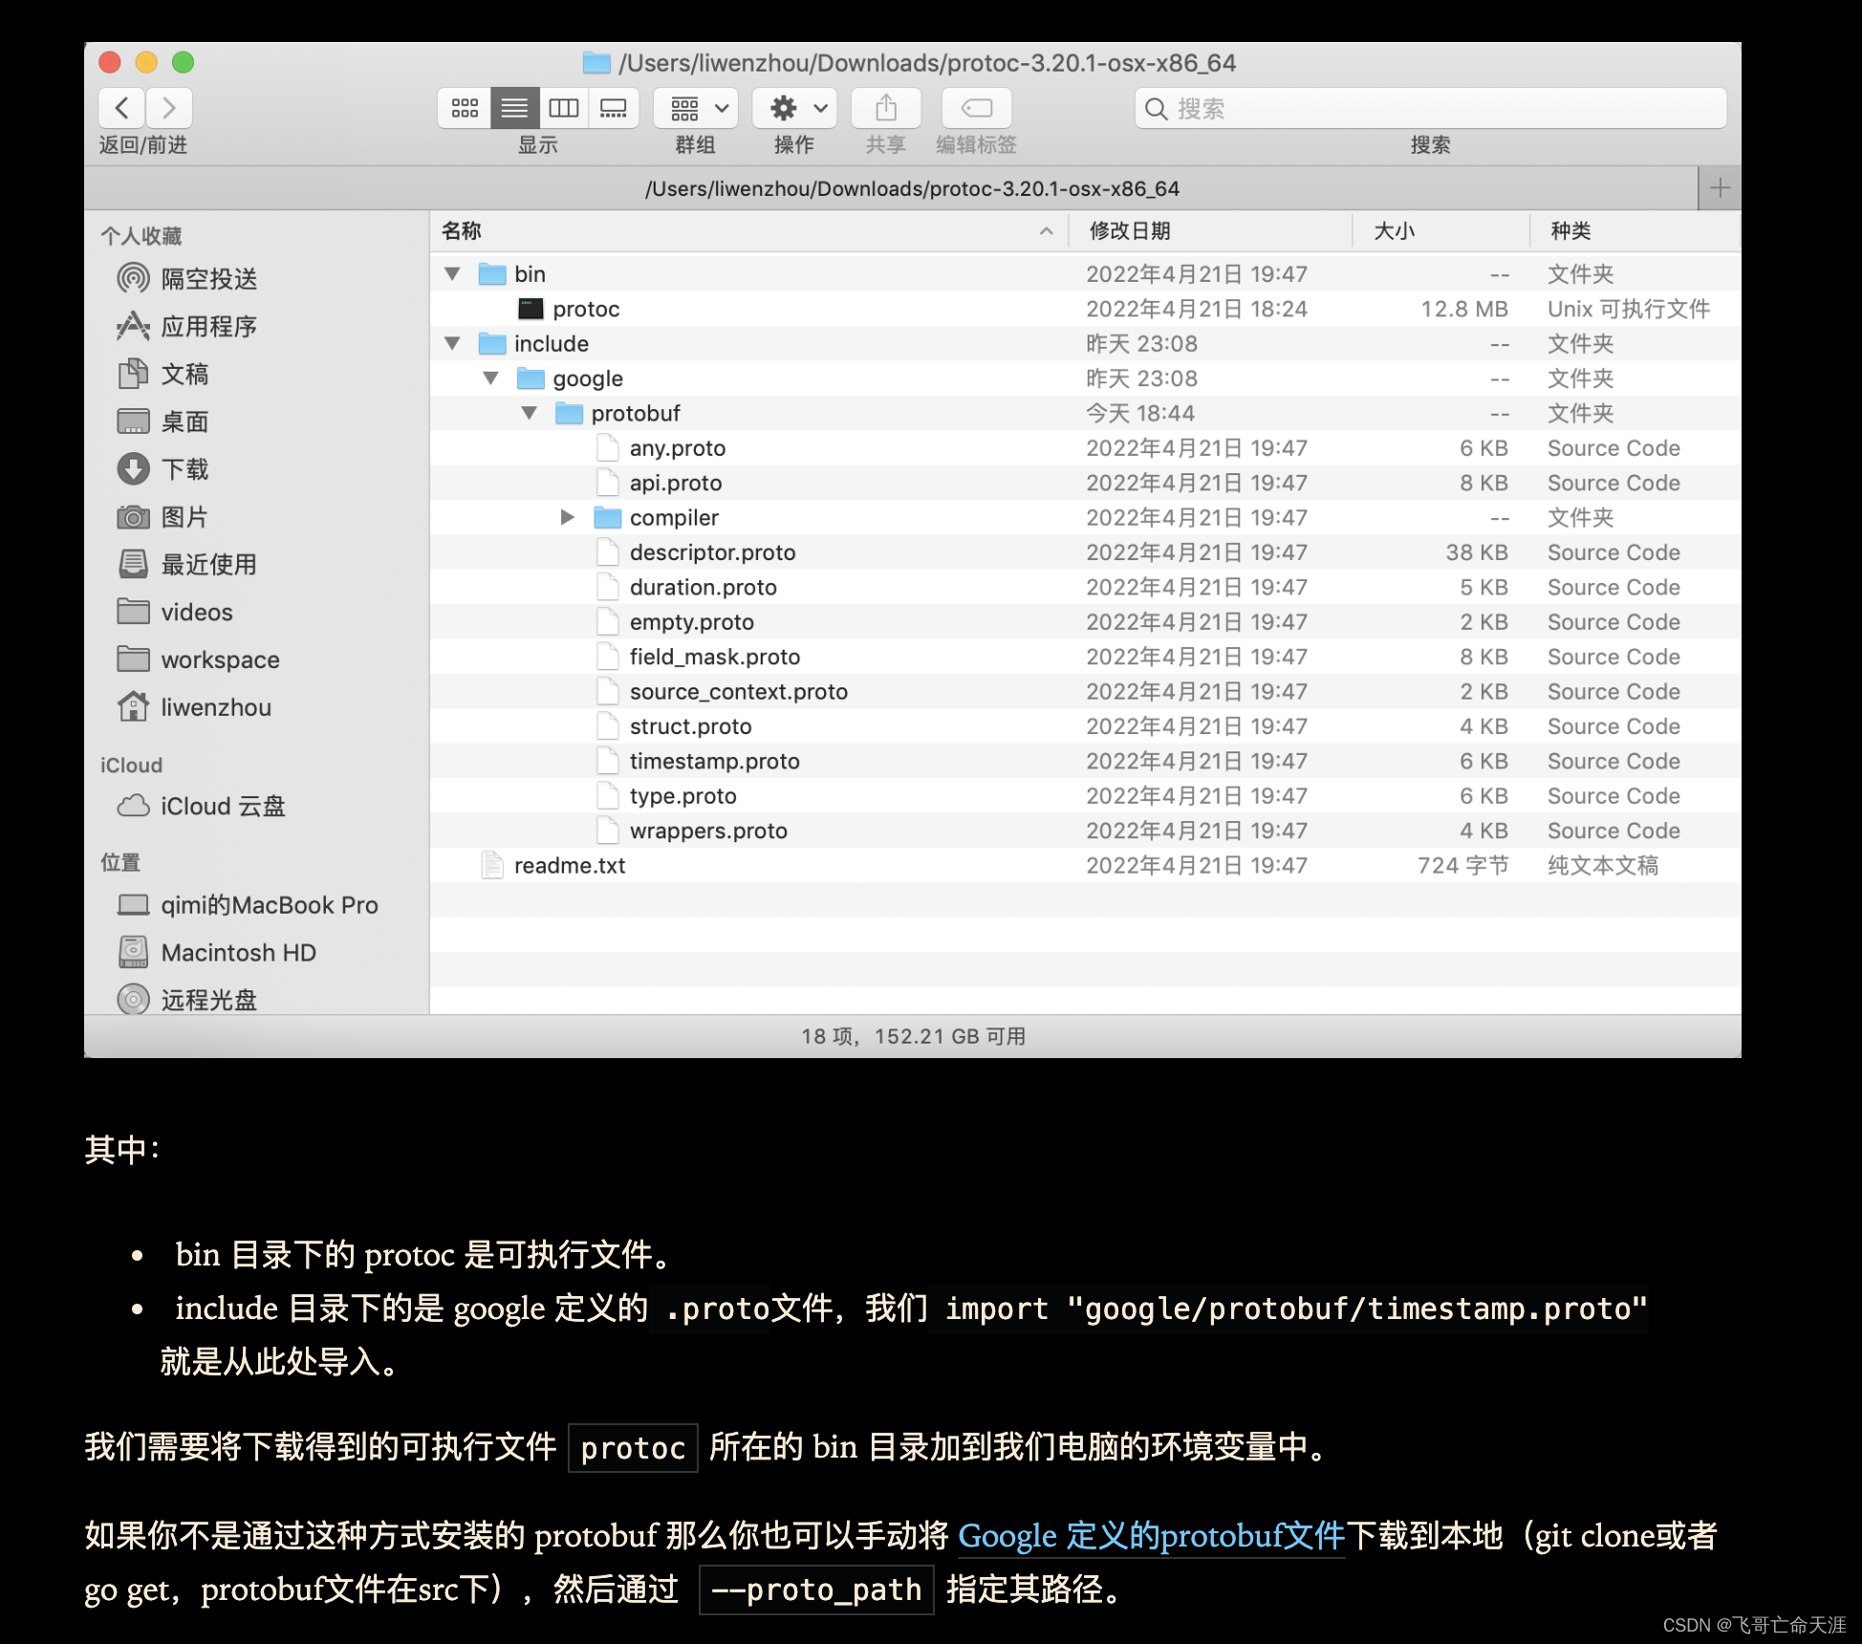
Task: Select timestamp.proto source file
Action: coord(714,760)
